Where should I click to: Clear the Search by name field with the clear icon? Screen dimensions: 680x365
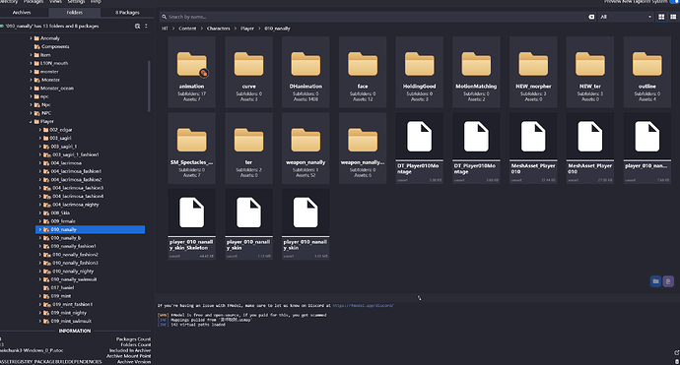[x=591, y=17]
